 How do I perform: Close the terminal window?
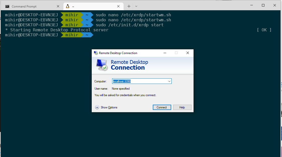tap(275, 5)
